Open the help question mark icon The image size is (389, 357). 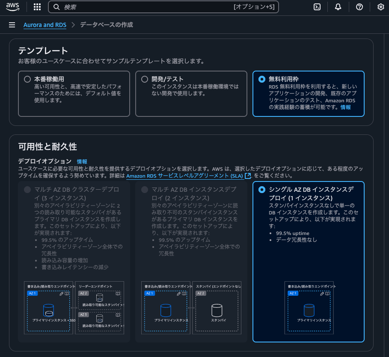coord(359,7)
